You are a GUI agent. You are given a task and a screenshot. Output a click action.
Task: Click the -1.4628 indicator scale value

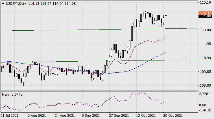point(205,110)
